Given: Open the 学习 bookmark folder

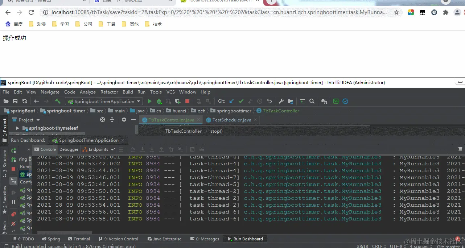Looking at the screenshot, I should click(x=60, y=24).
